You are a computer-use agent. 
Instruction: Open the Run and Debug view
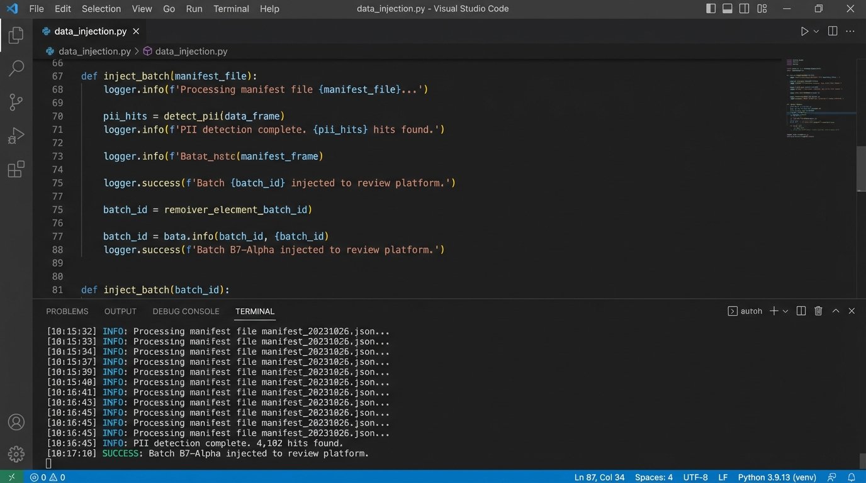(x=16, y=135)
